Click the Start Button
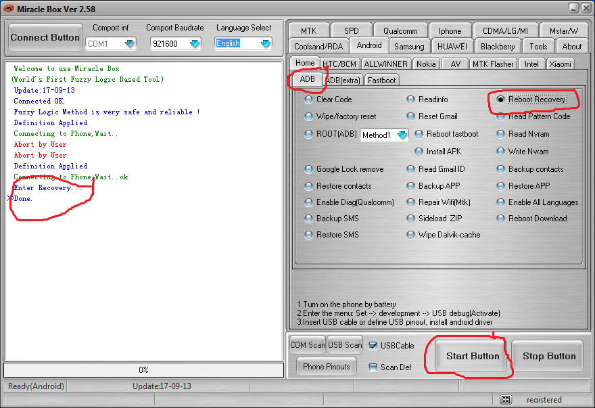The image size is (595, 408). pos(472,356)
